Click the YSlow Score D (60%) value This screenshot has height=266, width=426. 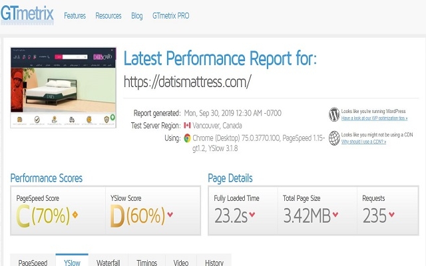pyautogui.click(x=138, y=216)
